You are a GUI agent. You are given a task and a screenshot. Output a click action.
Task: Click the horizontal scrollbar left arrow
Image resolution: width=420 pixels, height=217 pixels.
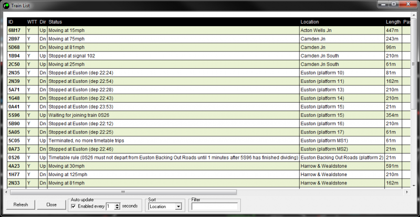[7, 192]
